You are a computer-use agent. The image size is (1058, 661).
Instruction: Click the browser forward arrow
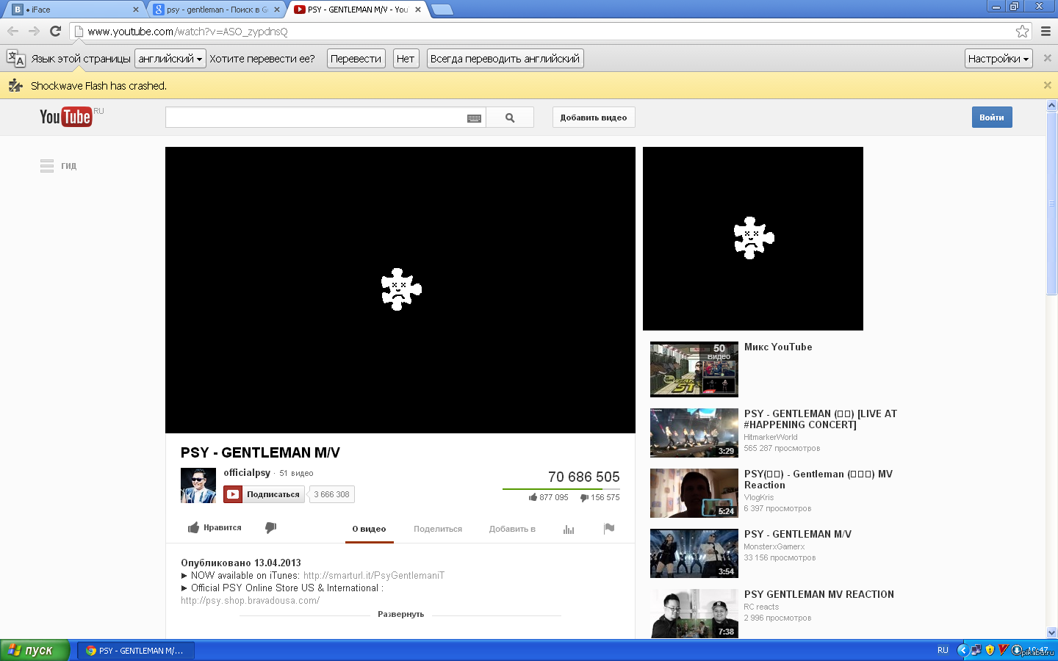coord(34,31)
